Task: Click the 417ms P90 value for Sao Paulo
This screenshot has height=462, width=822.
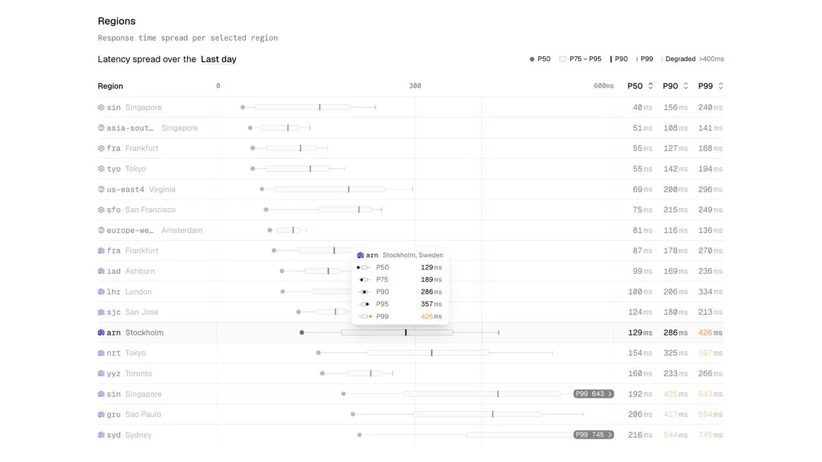Action: pos(675,415)
